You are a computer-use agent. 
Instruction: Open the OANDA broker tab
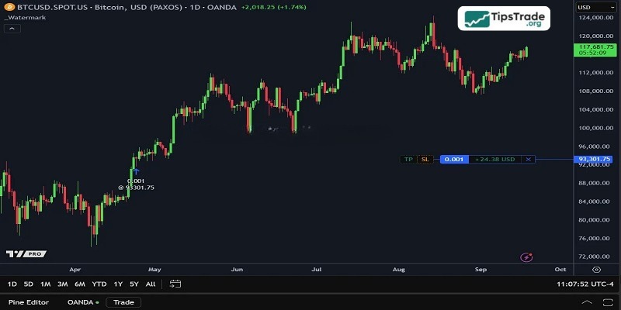point(82,302)
